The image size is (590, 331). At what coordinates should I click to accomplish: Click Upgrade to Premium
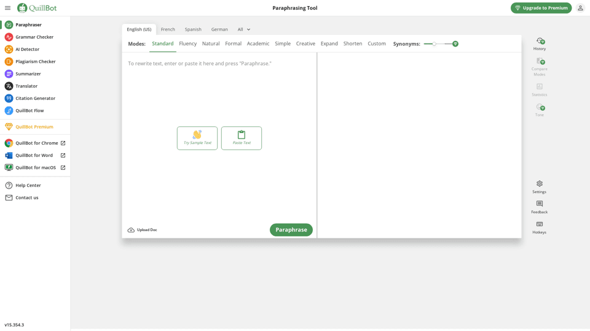[541, 8]
